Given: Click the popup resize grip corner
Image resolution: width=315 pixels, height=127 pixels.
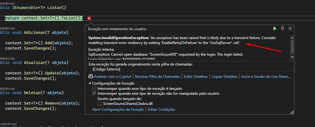Looking at the screenshot, I should pos(292,113).
